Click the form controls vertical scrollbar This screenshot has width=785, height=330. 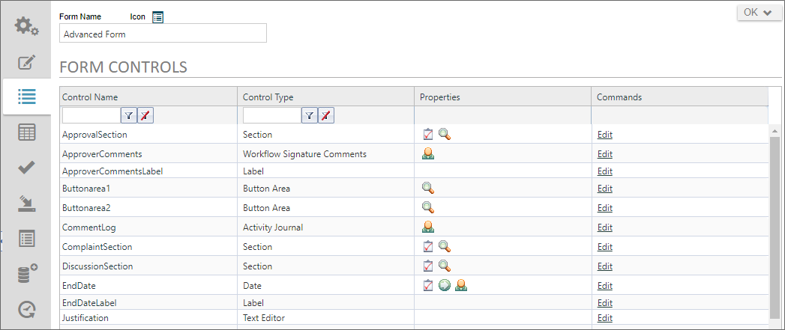point(776,224)
